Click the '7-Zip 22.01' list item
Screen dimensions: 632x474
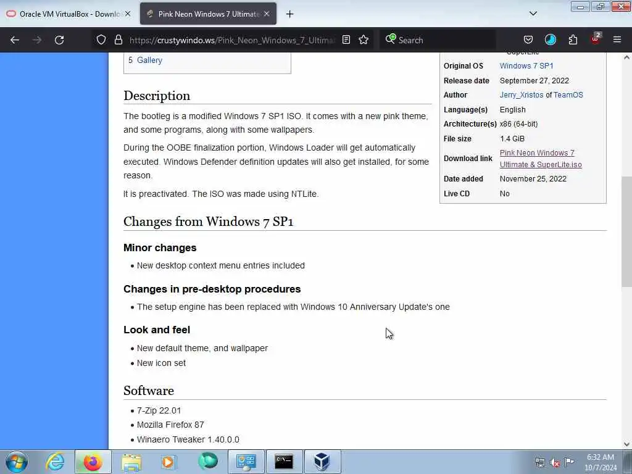pyautogui.click(x=159, y=410)
